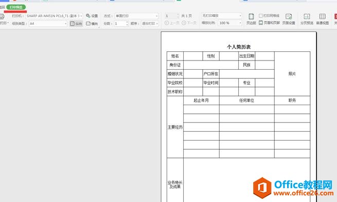
Task: Click the 婚姻状况 cell in the preview
Action: (175, 74)
